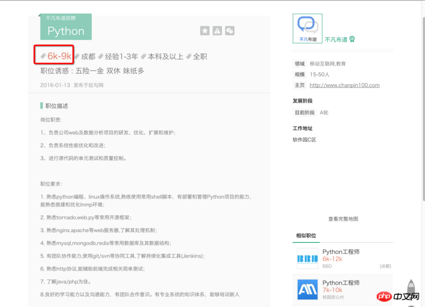
Task: Click the 不凡布道 company name link
Action: [336, 39]
